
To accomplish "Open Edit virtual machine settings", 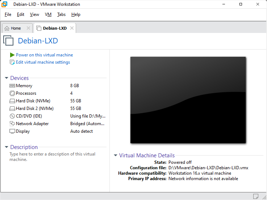I will pyautogui.click(x=43, y=62).
